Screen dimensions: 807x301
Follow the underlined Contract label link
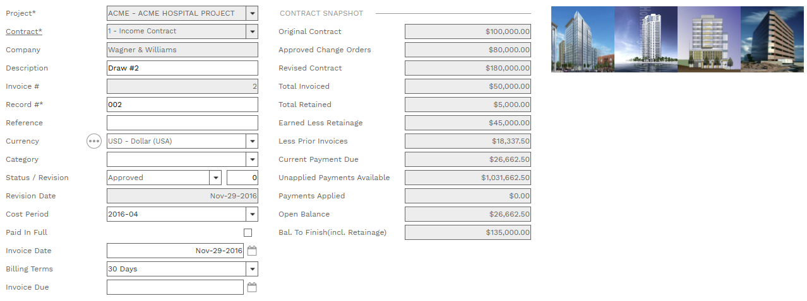click(x=24, y=31)
